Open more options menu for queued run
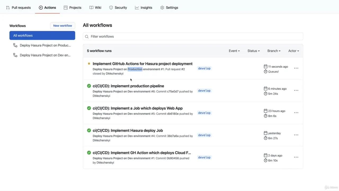This screenshot has height=191, width=339. click(296, 68)
